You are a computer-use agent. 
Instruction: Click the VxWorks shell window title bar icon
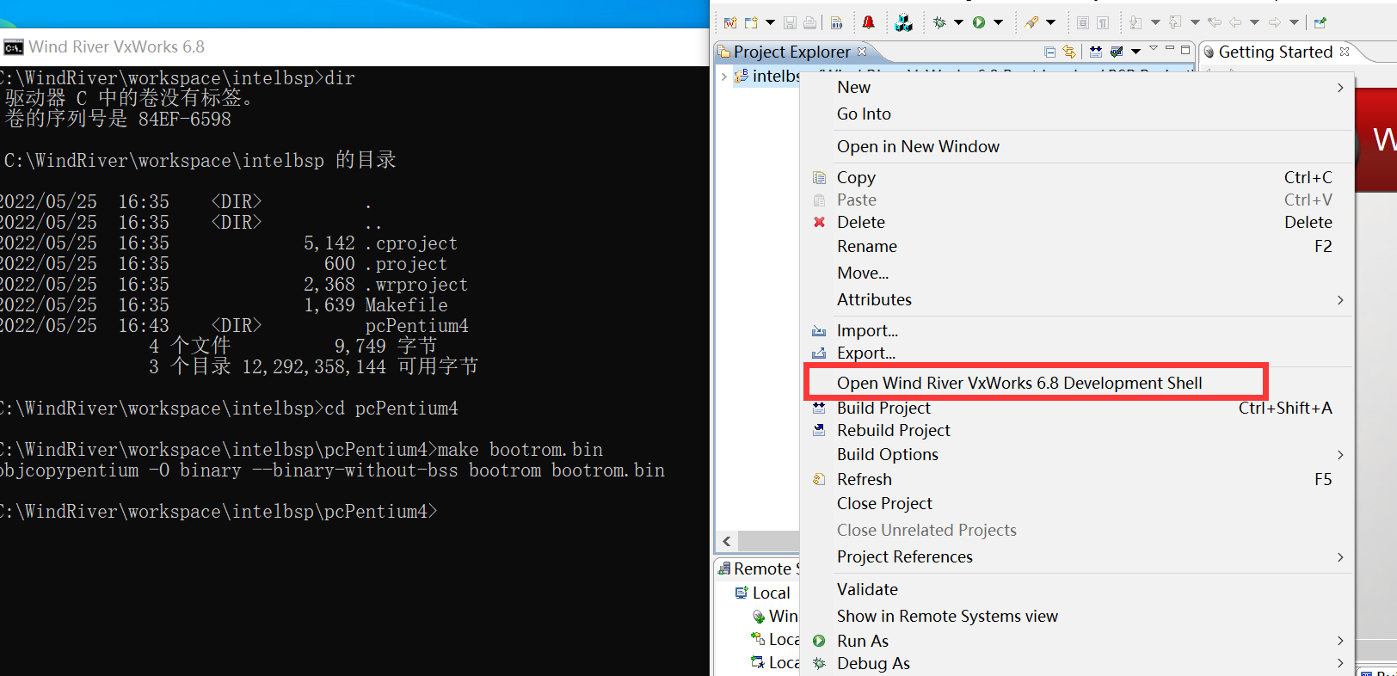coord(13,46)
